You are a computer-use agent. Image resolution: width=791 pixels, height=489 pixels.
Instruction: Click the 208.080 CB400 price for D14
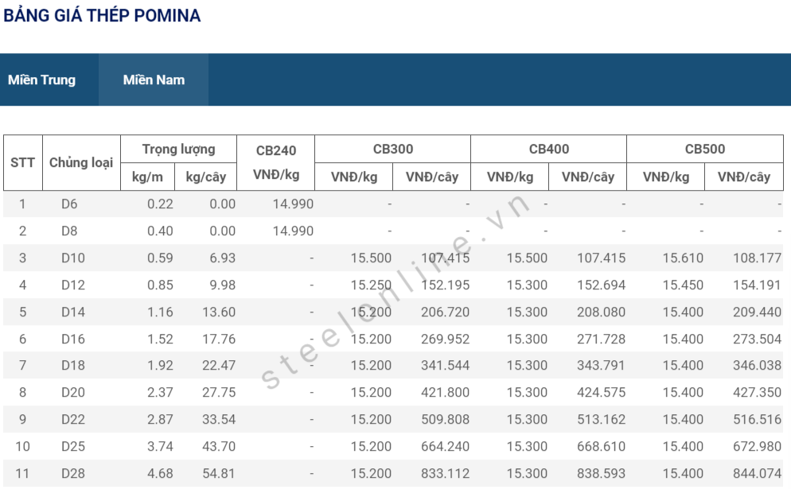601,312
